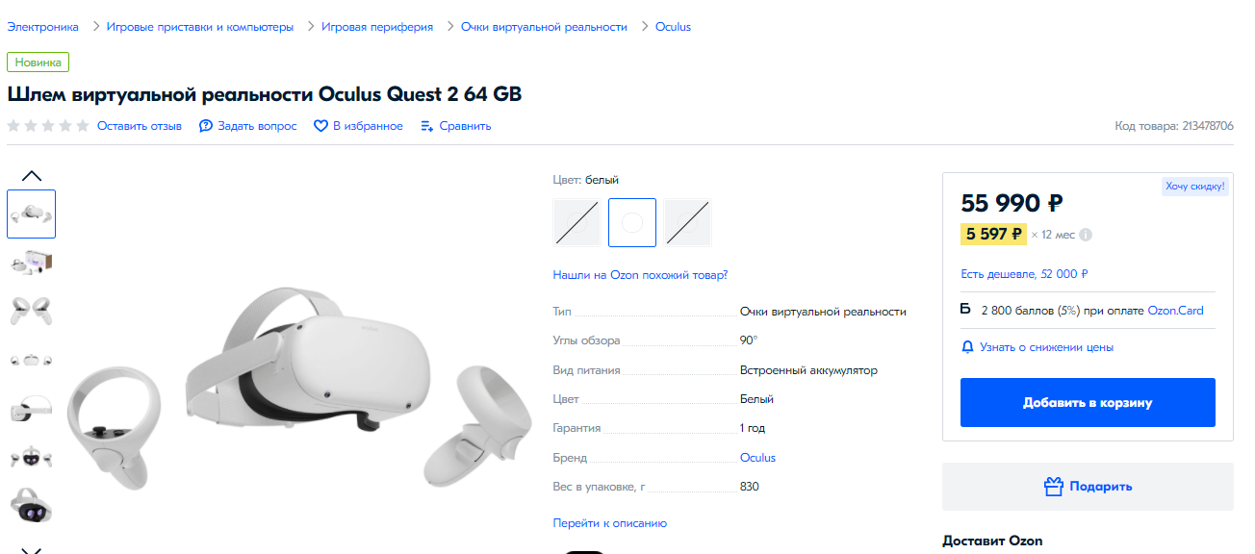Open Перейти к описанию link
Image resolution: width=1255 pixels, height=554 pixels.
coord(610,523)
